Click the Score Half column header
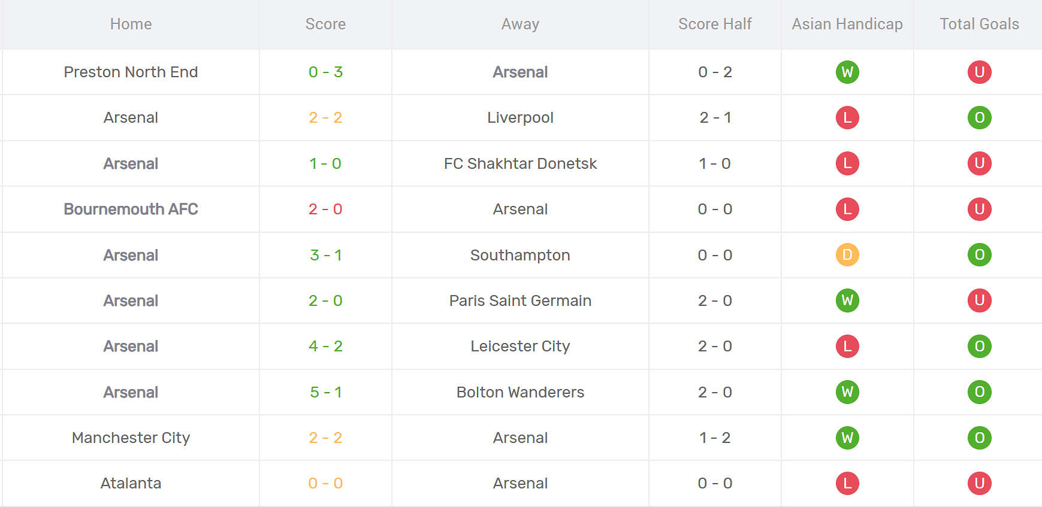Image resolution: width=1042 pixels, height=507 pixels. point(715,24)
